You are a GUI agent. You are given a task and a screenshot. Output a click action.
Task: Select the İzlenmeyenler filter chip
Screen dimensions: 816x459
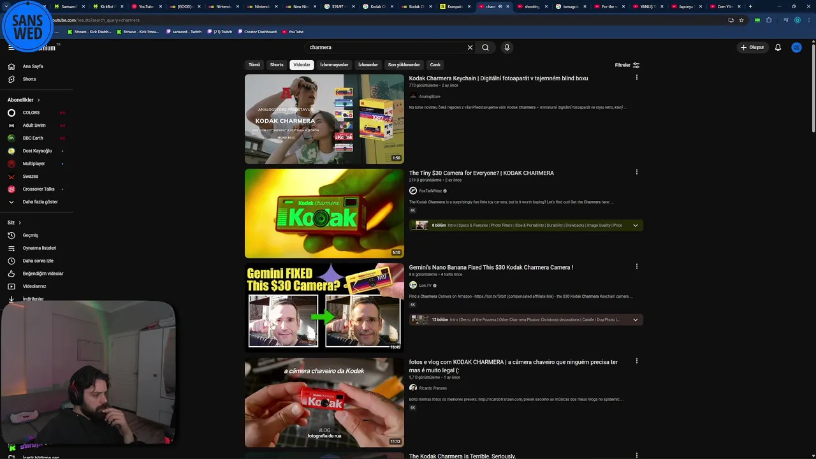point(334,65)
